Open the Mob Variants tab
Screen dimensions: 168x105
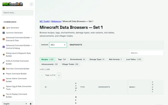115,59
